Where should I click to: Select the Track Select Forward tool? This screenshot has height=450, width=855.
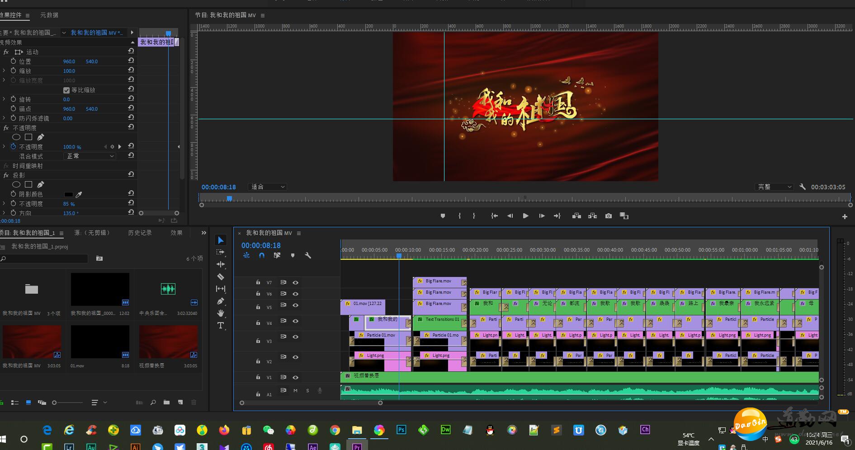[x=221, y=252]
